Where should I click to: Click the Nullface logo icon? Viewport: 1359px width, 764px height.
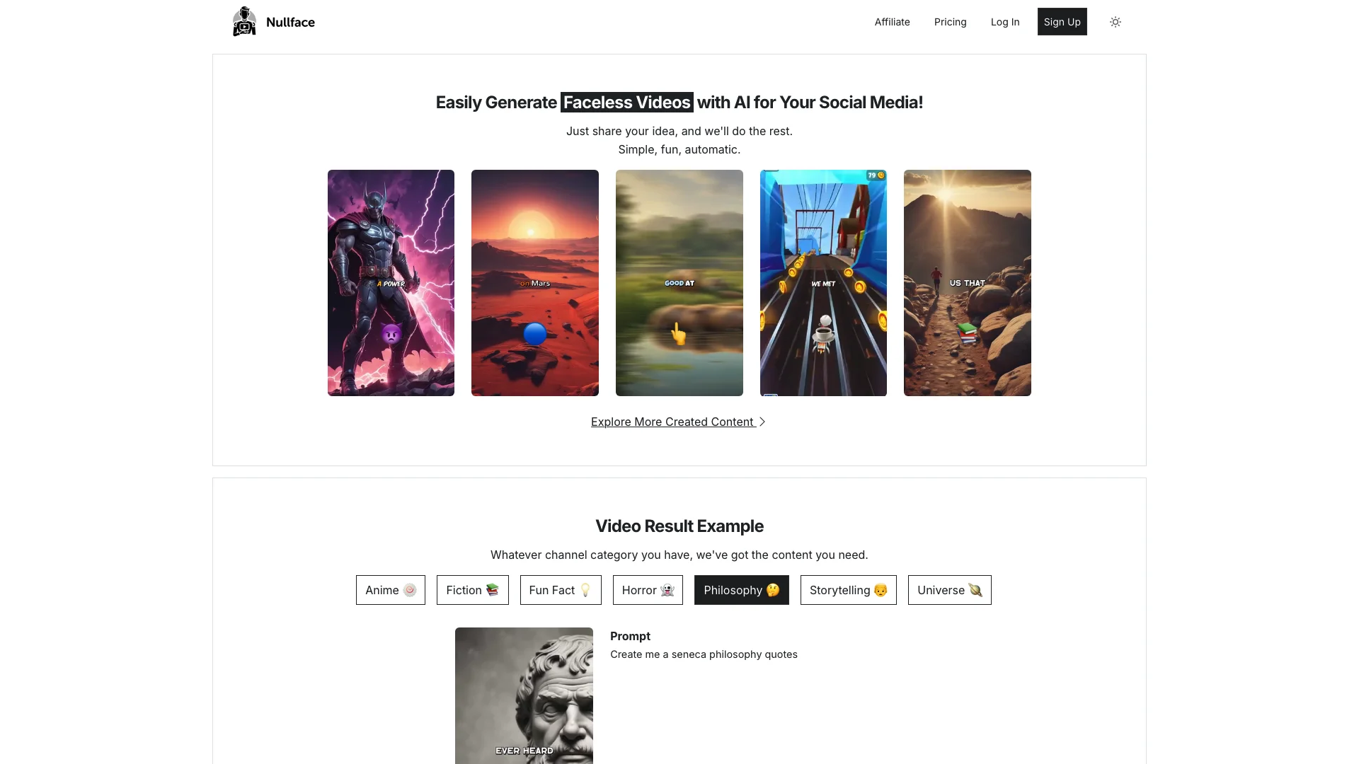click(x=244, y=21)
